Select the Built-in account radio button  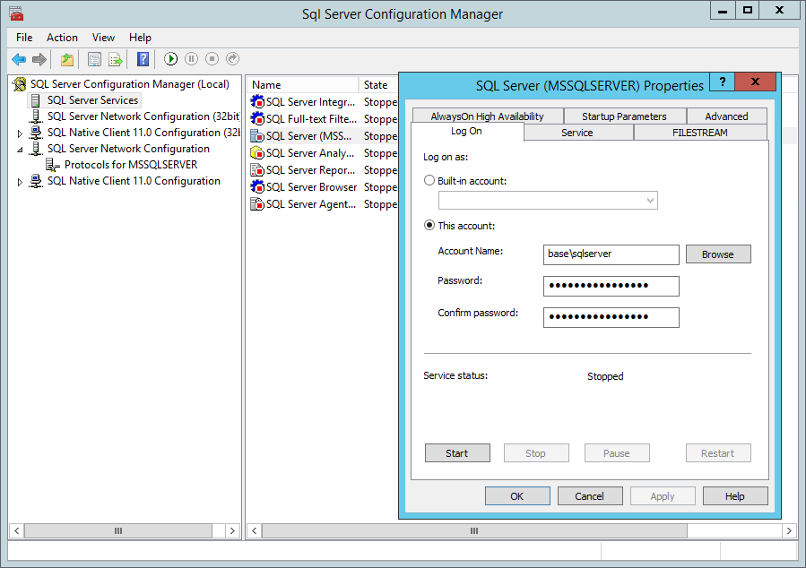click(429, 180)
